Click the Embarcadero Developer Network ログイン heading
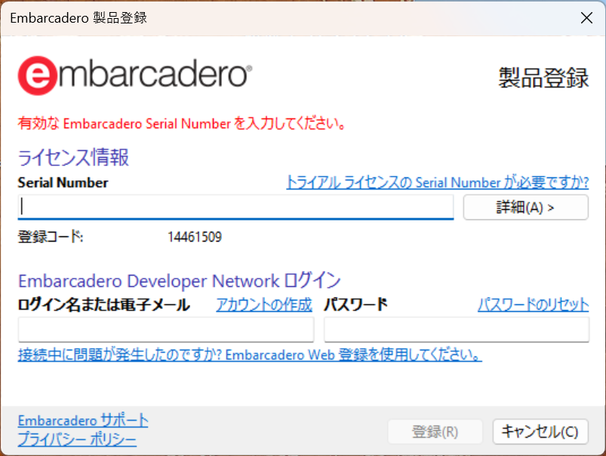The height and width of the screenshot is (456, 606). click(x=179, y=281)
